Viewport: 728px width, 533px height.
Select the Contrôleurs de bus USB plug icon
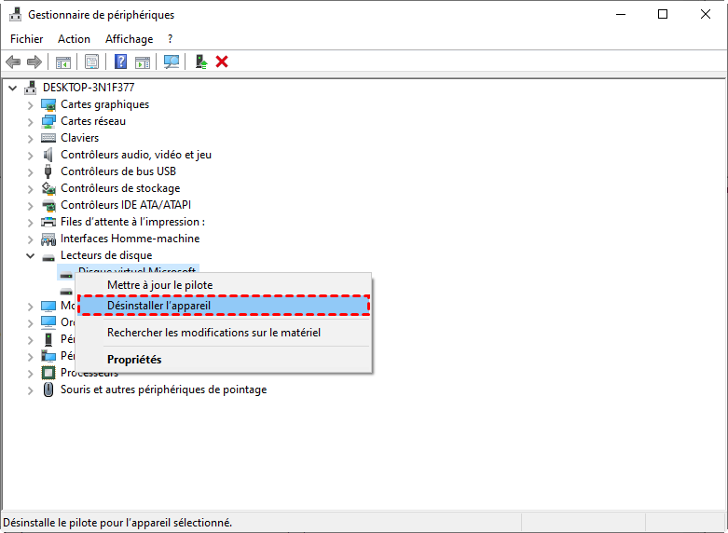(48, 171)
